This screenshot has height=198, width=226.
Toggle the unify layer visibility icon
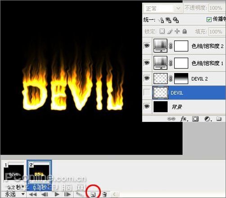(168, 20)
